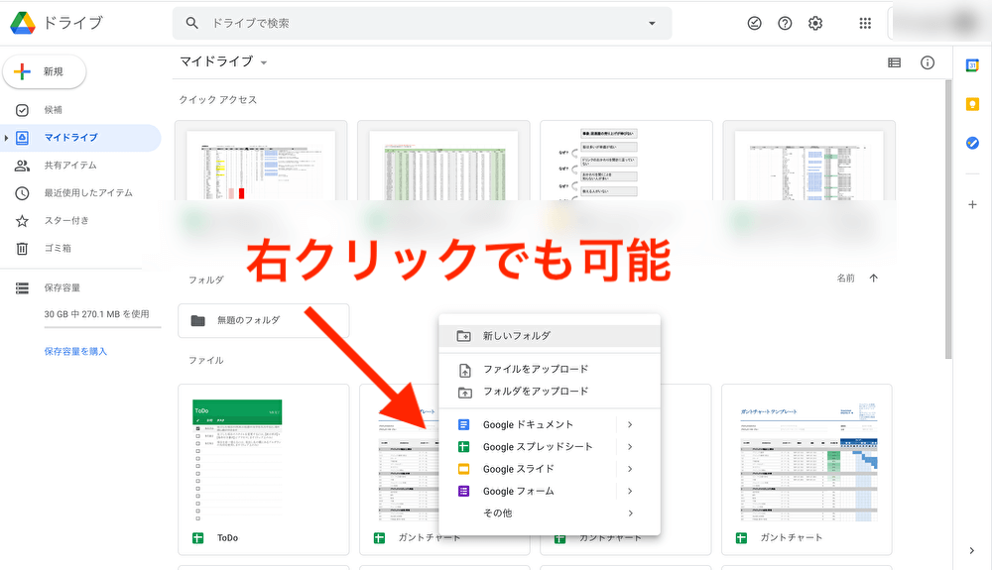Switch to list view layout icon
Viewport: 992px width, 570px height.
click(x=894, y=62)
